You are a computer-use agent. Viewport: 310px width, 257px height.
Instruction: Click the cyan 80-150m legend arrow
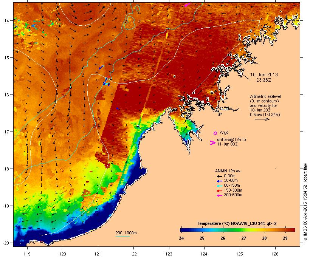tap(219, 186)
